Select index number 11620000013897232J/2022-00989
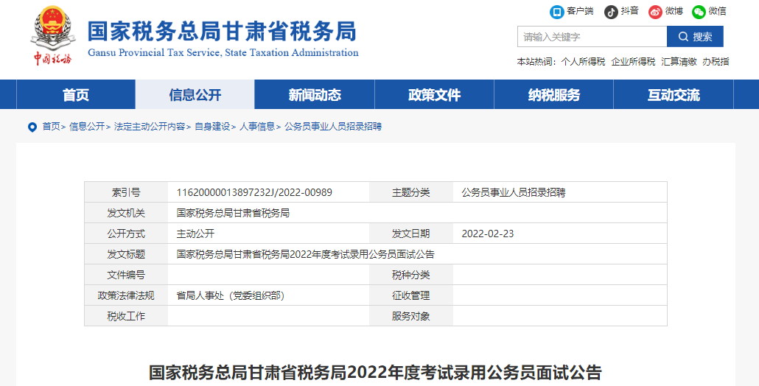This screenshot has height=386, width=759. [x=254, y=192]
